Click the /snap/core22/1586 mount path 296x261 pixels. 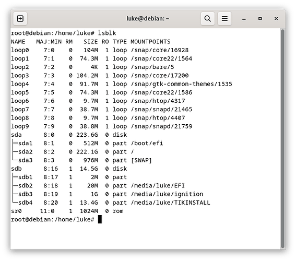161,92
